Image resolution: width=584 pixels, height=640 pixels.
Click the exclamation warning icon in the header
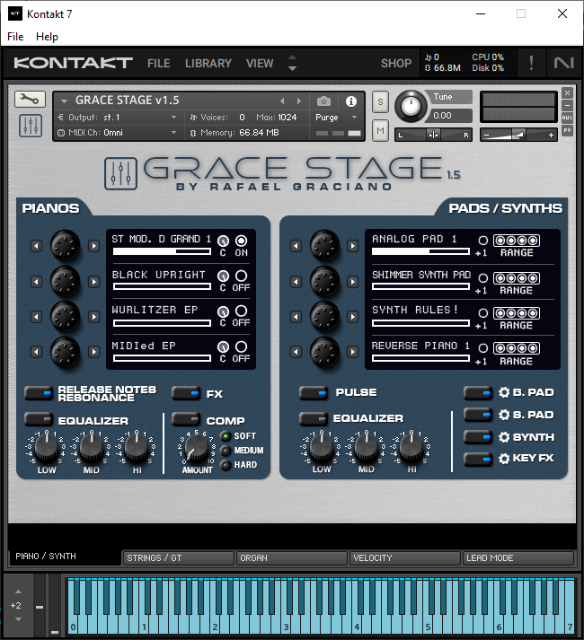pyautogui.click(x=531, y=63)
